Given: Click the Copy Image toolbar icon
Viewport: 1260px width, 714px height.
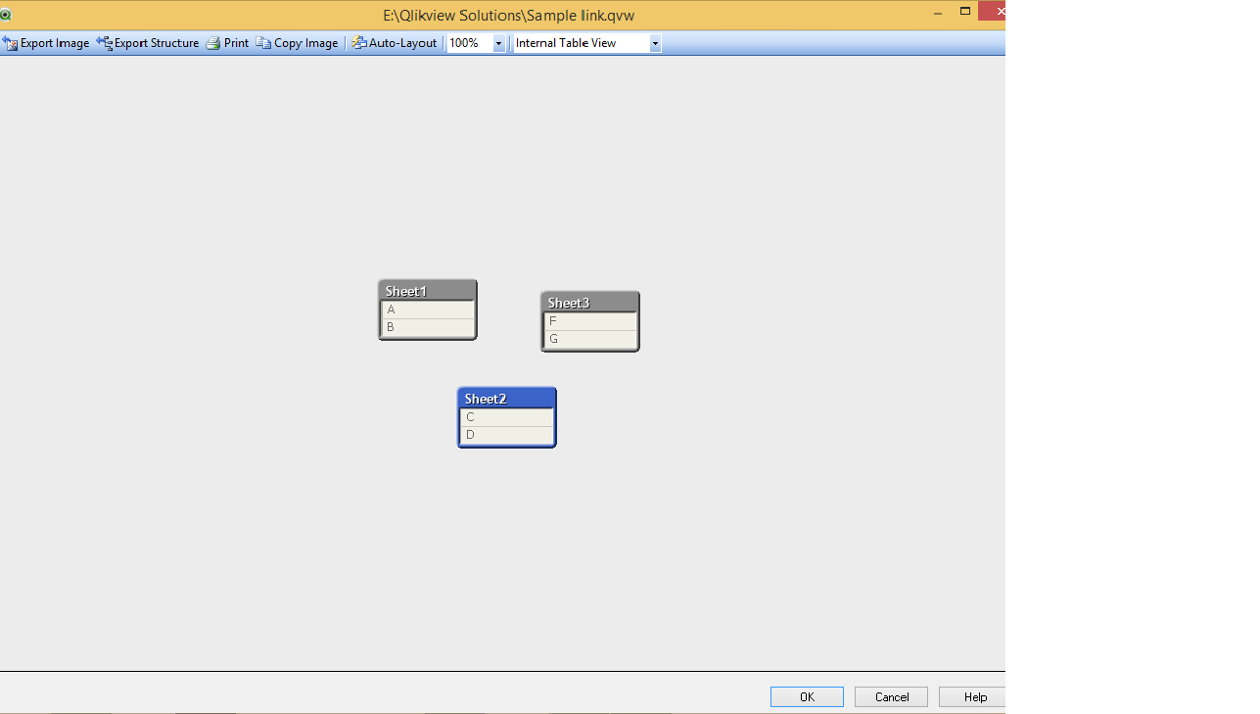Looking at the screenshot, I should (x=263, y=43).
